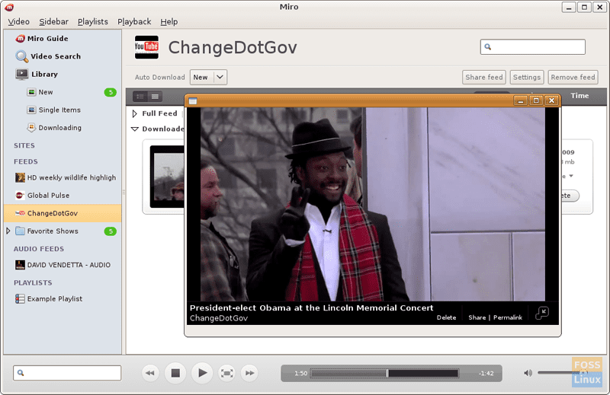Click the Remove feed button
This screenshot has height=395, width=610.
coord(573,78)
